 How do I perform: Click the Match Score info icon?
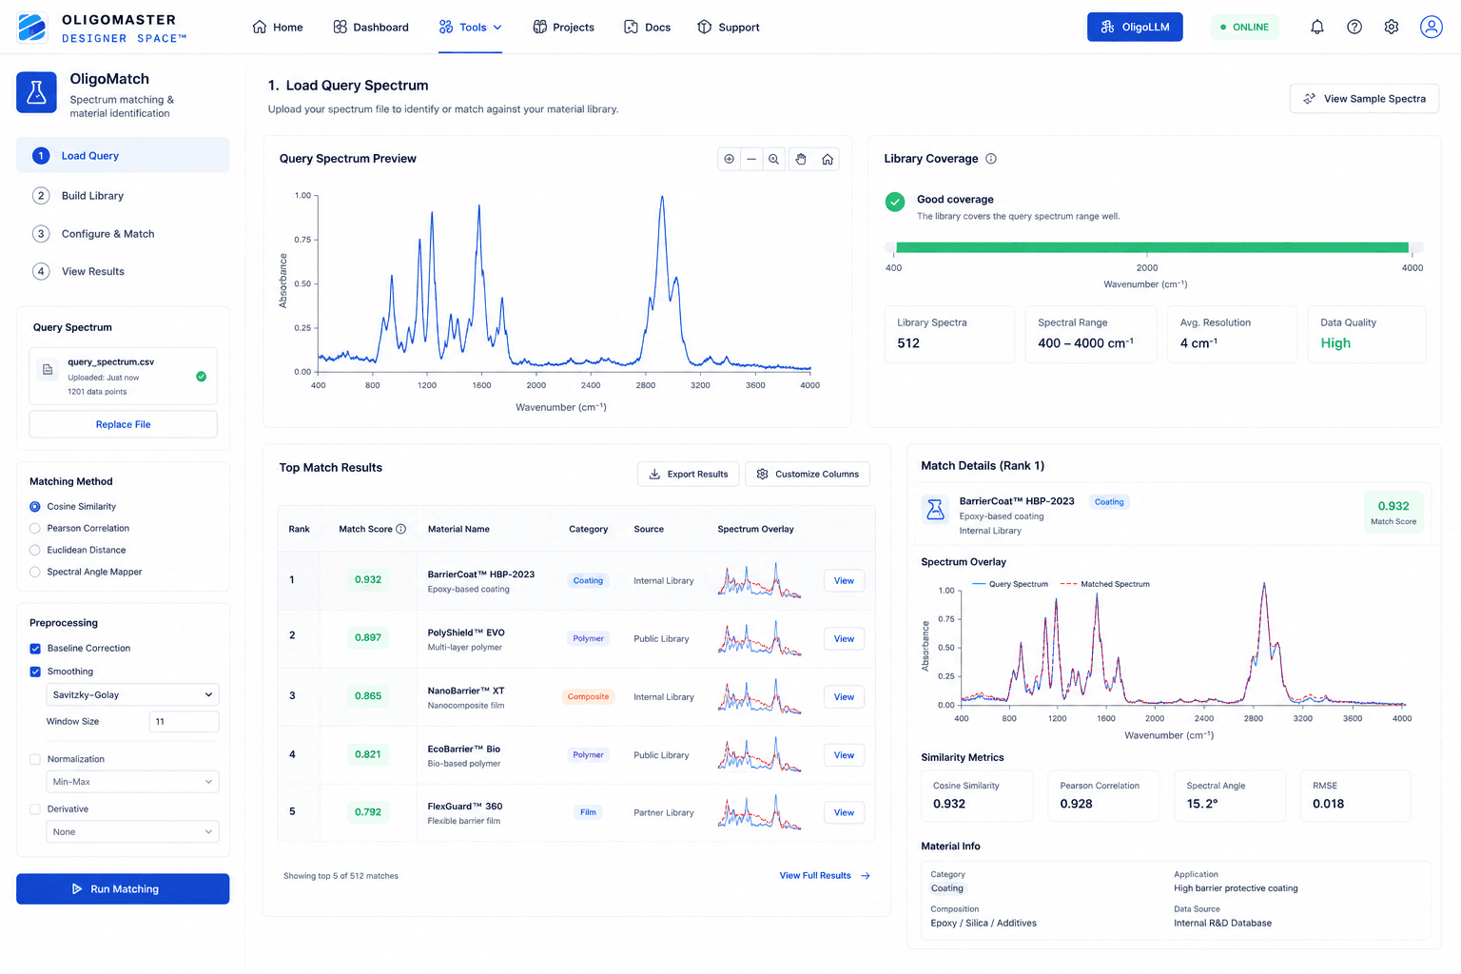pos(400,529)
